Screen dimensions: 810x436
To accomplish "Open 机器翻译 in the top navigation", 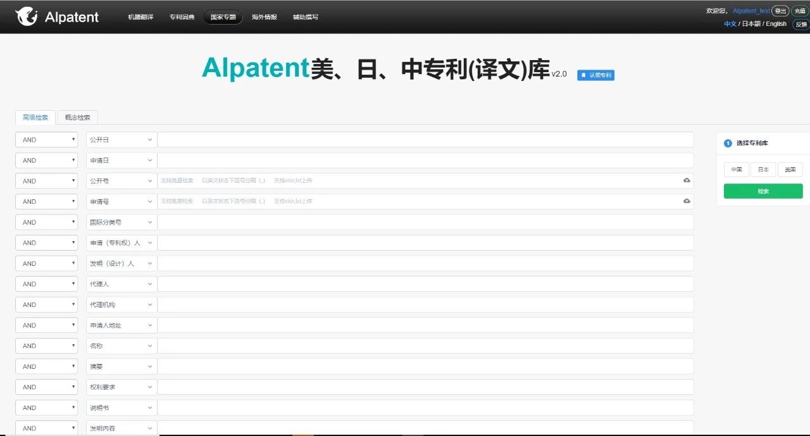I will [x=140, y=17].
